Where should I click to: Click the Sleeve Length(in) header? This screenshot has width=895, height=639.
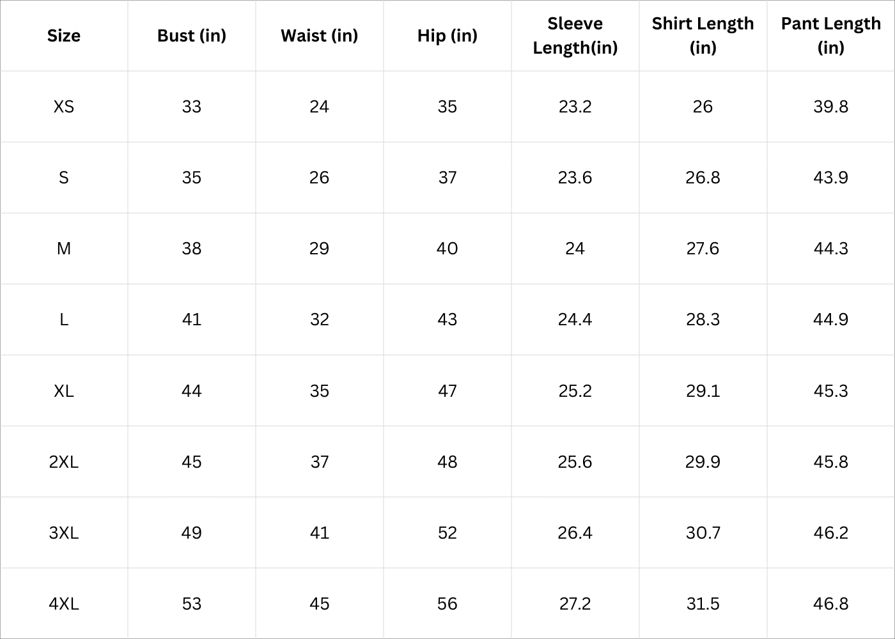pos(575,36)
